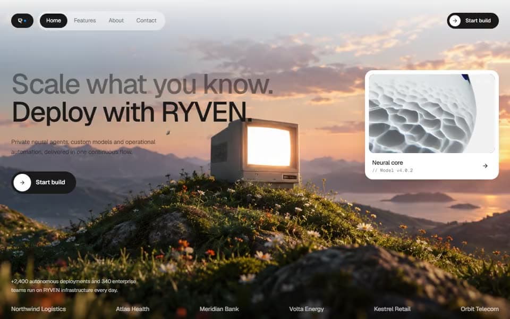The width and height of the screenshot is (510, 319).
Task: Select the Northwind Logistics client name
Action: pyautogui.click(x=38, y=309)
